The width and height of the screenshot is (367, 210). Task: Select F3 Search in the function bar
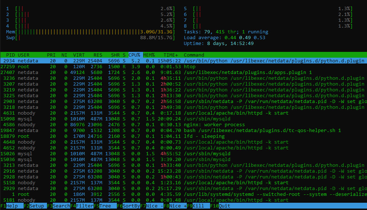pos(59,206)
